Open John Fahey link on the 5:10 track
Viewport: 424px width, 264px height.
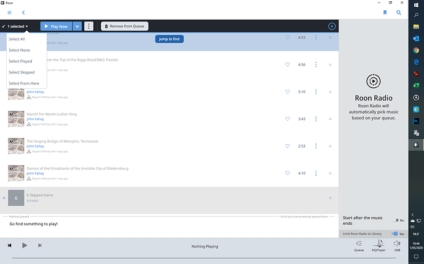pos(35,92)
